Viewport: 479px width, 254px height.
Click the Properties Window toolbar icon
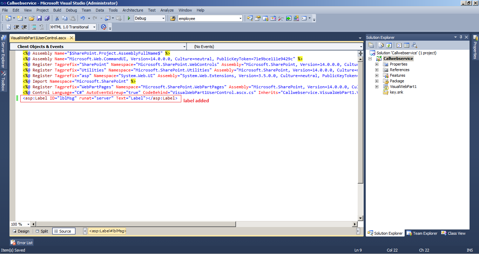click(258, 18)
